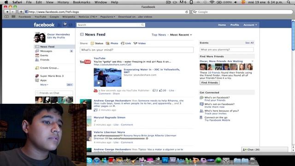
Task: Click the facebook logo in header
Action: (44, 25)
